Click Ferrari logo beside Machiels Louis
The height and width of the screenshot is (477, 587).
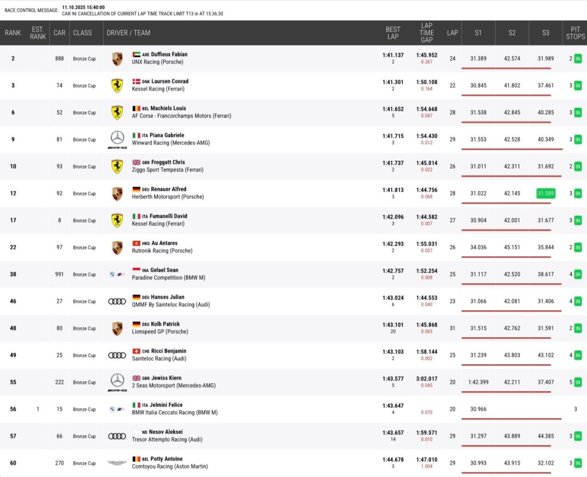[117, 113]
